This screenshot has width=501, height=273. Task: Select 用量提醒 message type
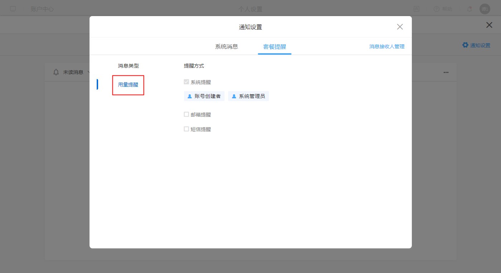[x=128, y=85]
